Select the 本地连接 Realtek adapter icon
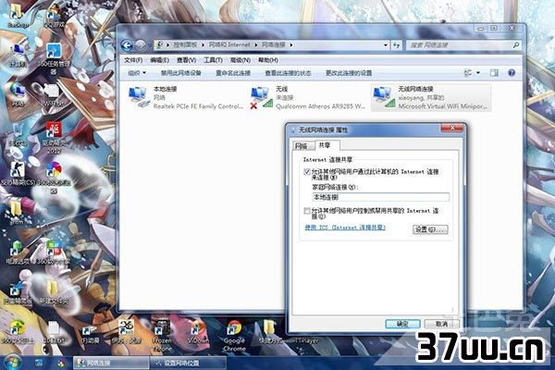The height and width of the screenshot is (370, 555). 138,97
